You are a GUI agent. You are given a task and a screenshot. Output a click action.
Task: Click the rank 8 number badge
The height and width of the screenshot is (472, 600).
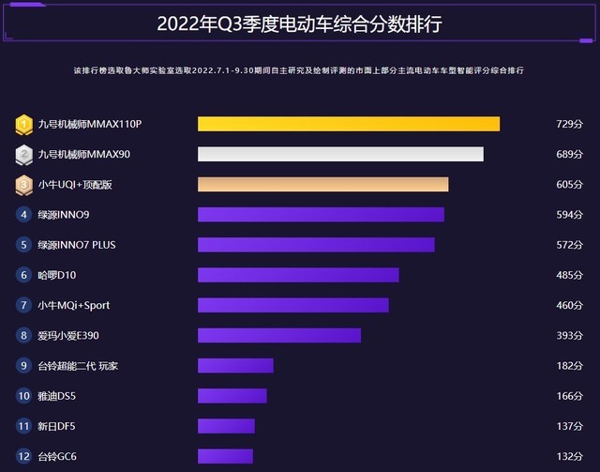23,336
